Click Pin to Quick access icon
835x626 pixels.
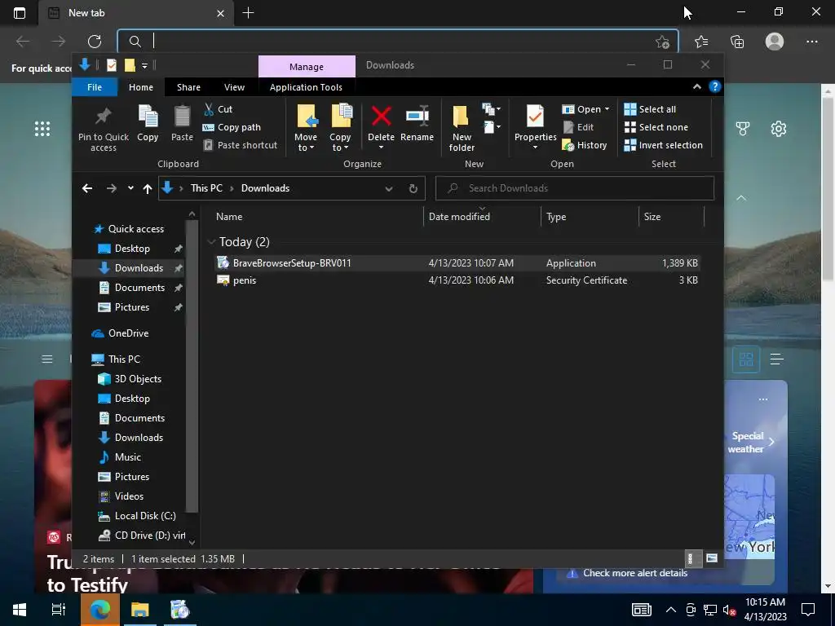pos(103,116)
